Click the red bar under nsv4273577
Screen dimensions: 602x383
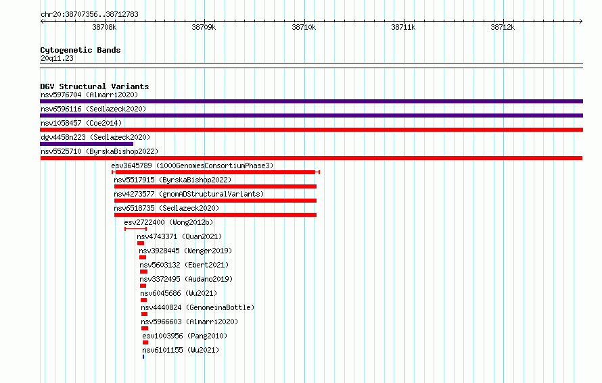[215, 201]
